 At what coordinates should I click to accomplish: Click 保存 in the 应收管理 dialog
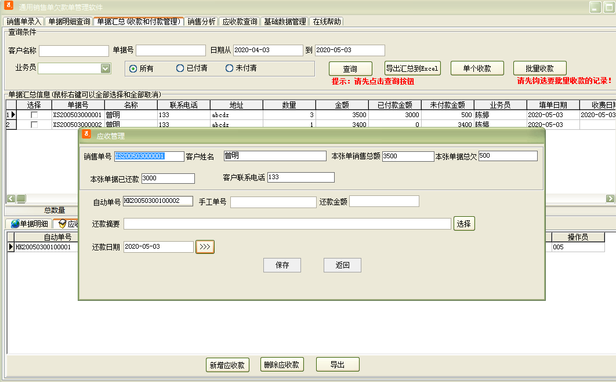282,265
